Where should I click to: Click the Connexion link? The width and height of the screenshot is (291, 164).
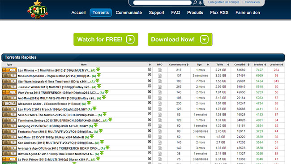(252, 2)
